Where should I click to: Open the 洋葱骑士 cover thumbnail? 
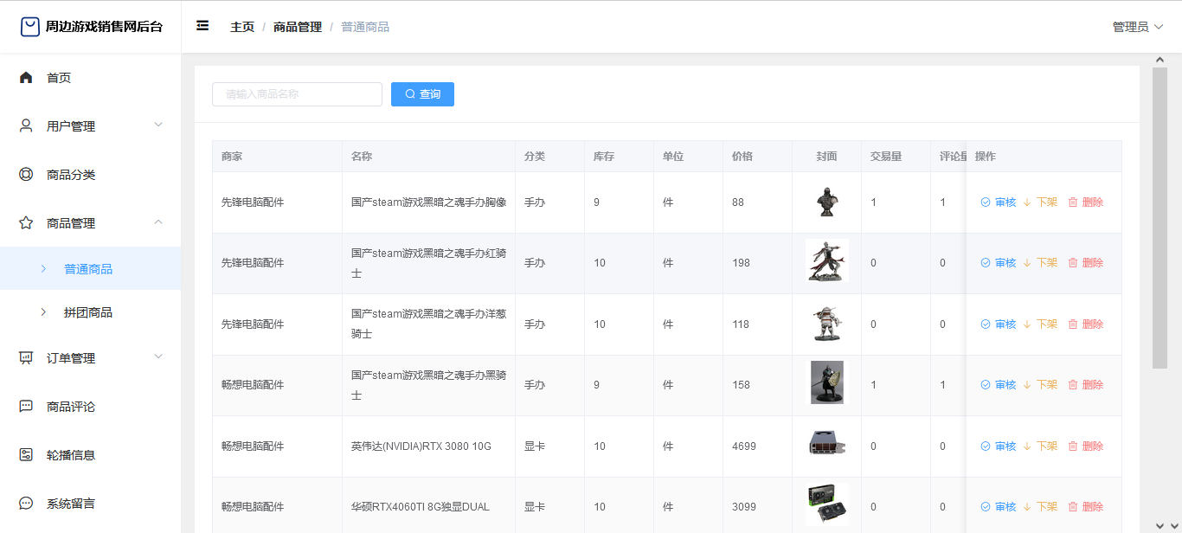826,324
